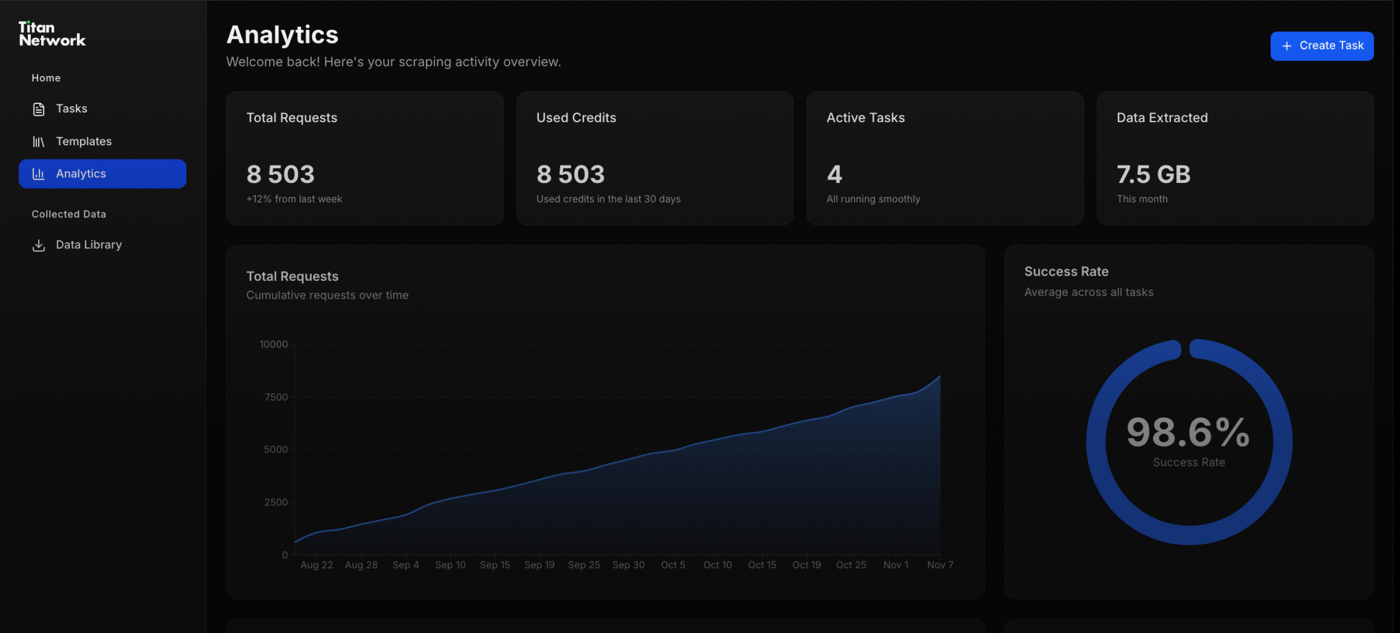Screen dimensions: 1400x633
Task: Open Data Library under Collected Data
Action: click(x=89, y=245)
